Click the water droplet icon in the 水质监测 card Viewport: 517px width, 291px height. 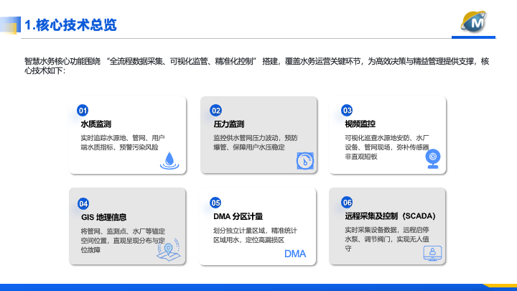coord(169,159)
